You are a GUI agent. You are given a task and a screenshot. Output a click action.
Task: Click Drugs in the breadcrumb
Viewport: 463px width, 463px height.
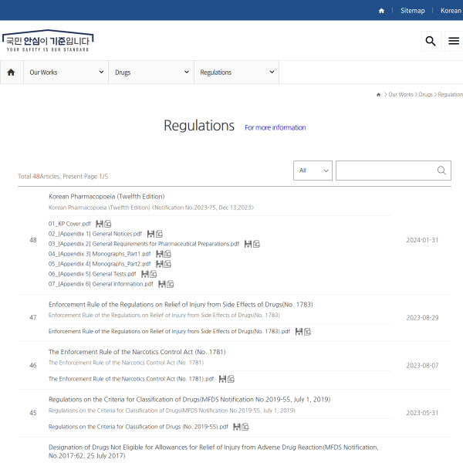coord(425,94)
